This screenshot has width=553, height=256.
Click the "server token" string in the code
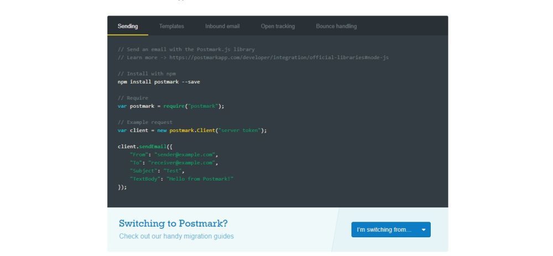tap(241, 130)
